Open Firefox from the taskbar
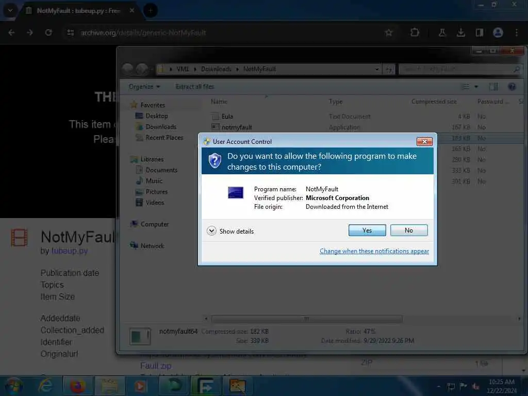Viewport: 528px width, 396px height. (x=77, y=386)
